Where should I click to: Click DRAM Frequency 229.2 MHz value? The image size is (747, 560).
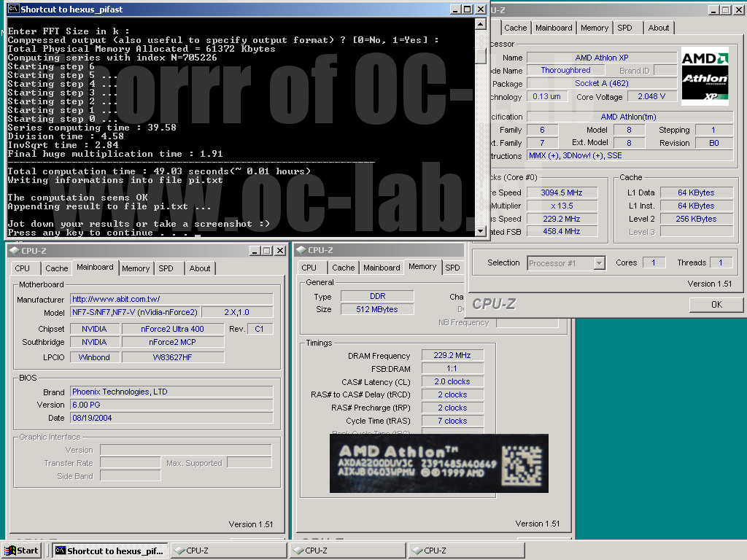pyautogui.click(x=452, y=355)
